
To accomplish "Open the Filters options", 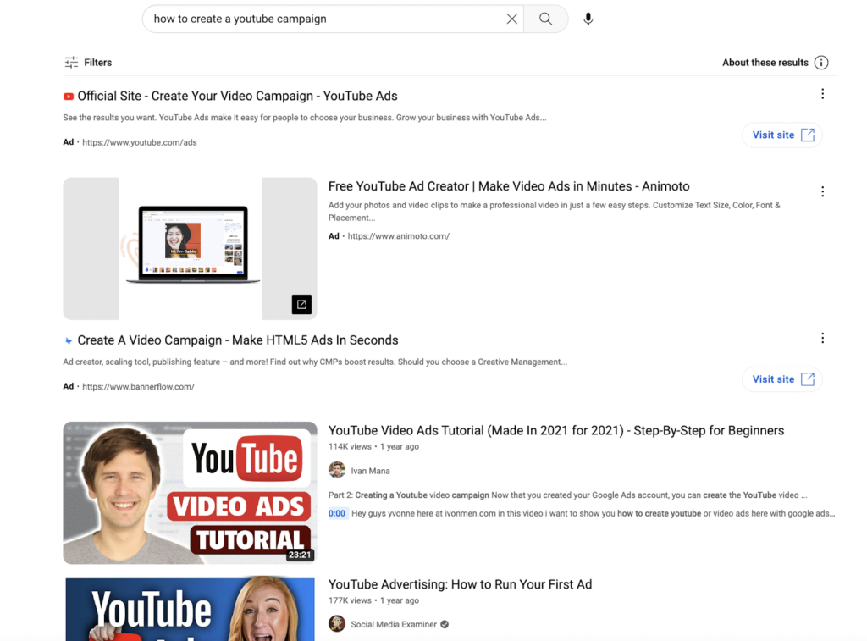I will point(88,63).
